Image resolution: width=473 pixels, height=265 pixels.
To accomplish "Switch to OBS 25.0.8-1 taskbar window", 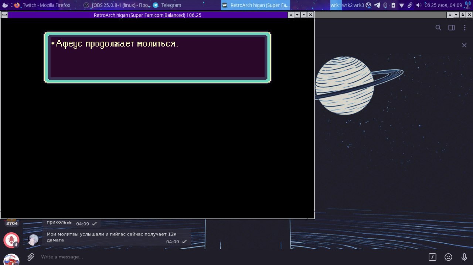I will (116, 5).
